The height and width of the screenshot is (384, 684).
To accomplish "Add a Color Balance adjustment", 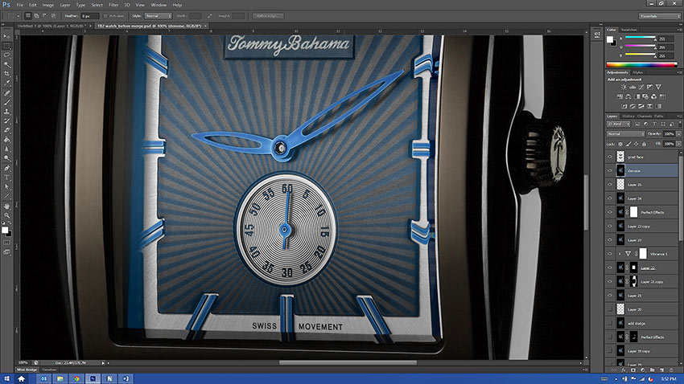I will [x=628, y=96].
